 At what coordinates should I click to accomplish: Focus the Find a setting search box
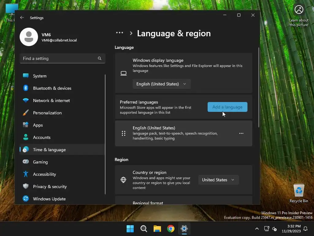click(x=63, y=58)
